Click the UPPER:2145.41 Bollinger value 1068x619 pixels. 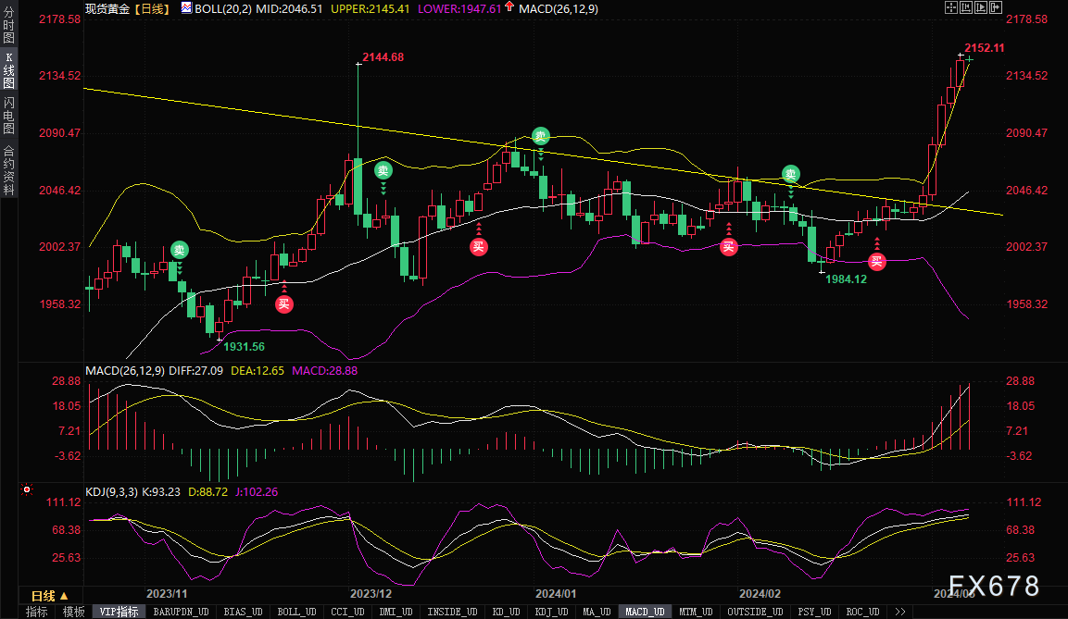[x=370, y=9]
